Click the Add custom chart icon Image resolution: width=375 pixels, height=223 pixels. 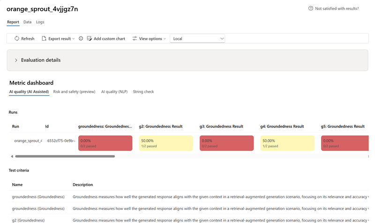coord(90,39)
